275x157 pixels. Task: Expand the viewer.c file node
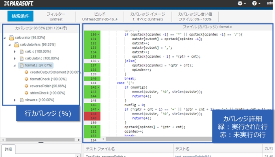(x=15, y=100)
